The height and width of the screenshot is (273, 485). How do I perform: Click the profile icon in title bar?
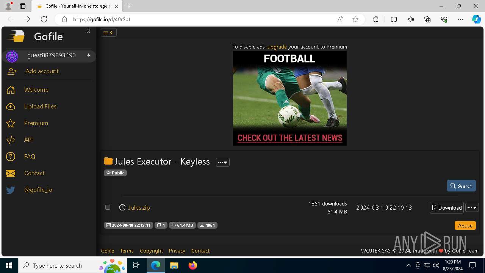(8, 6)
